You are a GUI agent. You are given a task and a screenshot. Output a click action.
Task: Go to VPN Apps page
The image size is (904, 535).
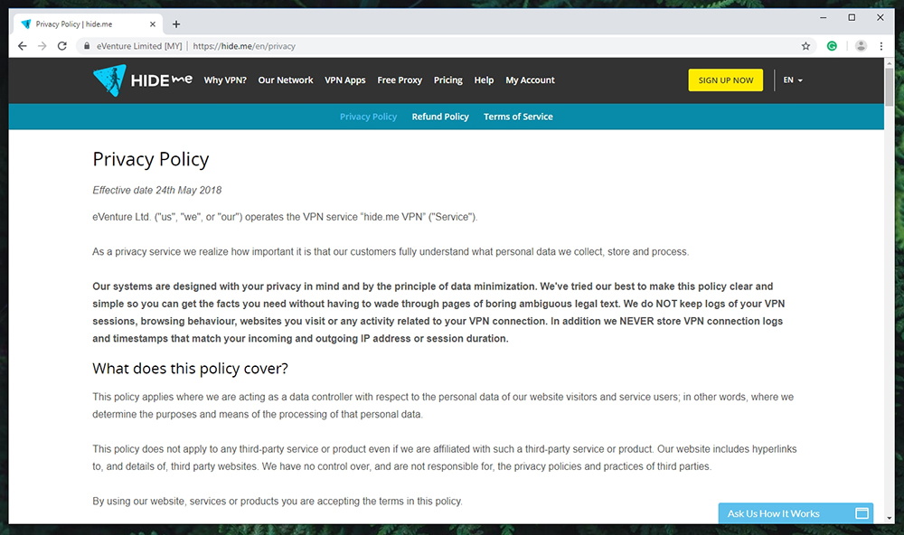(344, 80)
